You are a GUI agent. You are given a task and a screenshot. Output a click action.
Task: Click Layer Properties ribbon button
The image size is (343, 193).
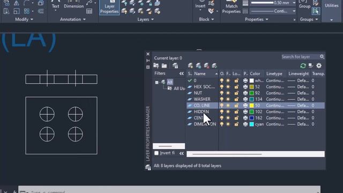tap(109, 8)
